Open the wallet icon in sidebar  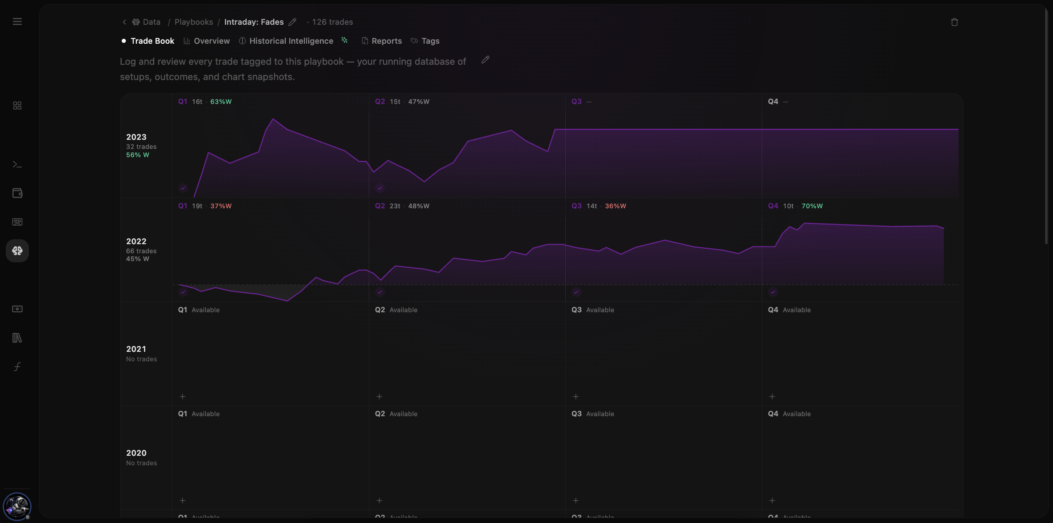pyautogui.click(x=17, y=193)
